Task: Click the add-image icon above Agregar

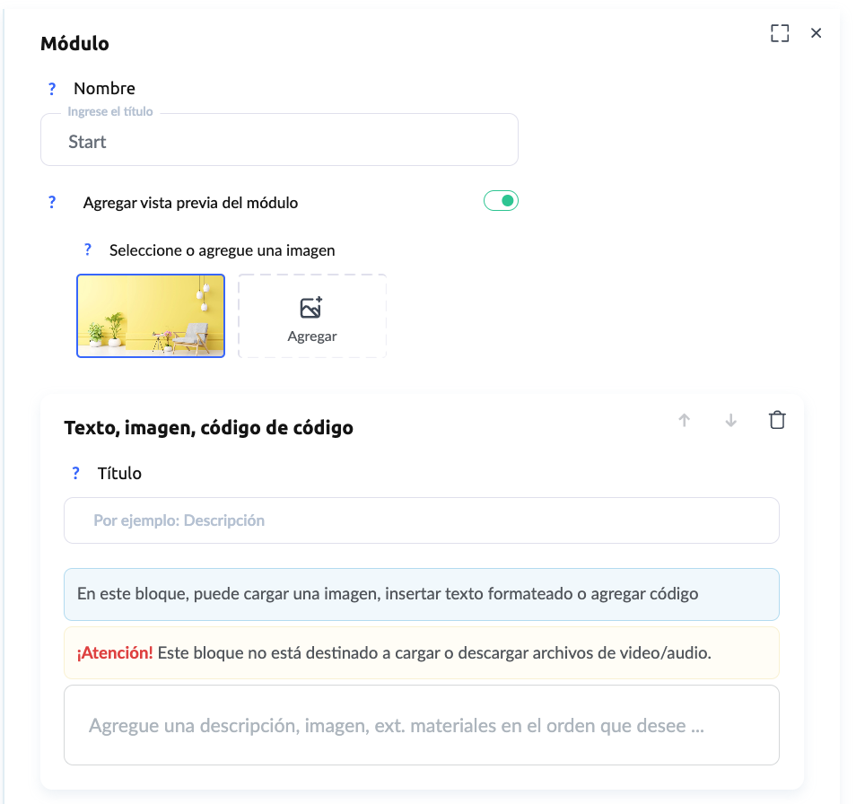Action: coord(311,308)
